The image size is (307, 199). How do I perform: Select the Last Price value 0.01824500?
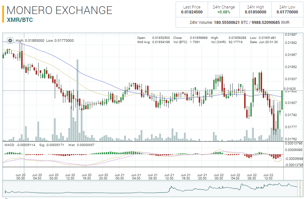click(x=192, y=12)
